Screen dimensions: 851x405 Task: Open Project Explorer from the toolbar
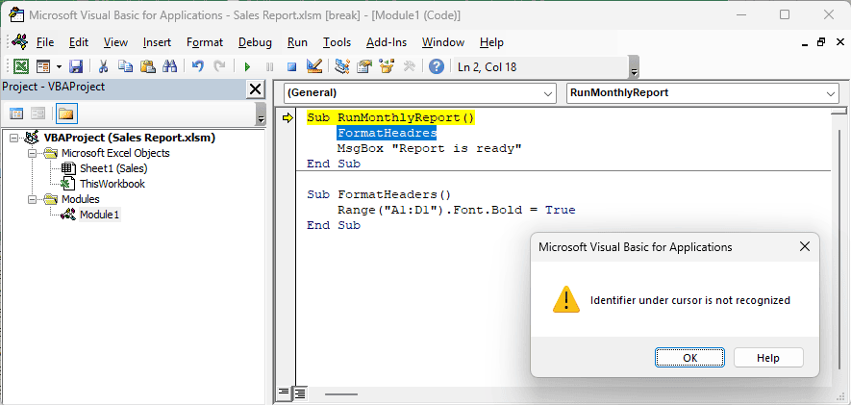(342, 66)
